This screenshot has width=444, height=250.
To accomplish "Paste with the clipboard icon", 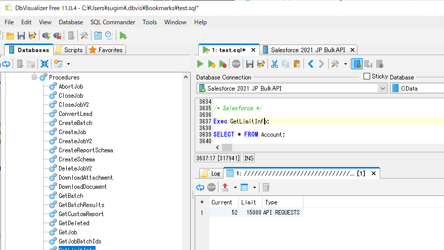I will (x=297, y=64).
